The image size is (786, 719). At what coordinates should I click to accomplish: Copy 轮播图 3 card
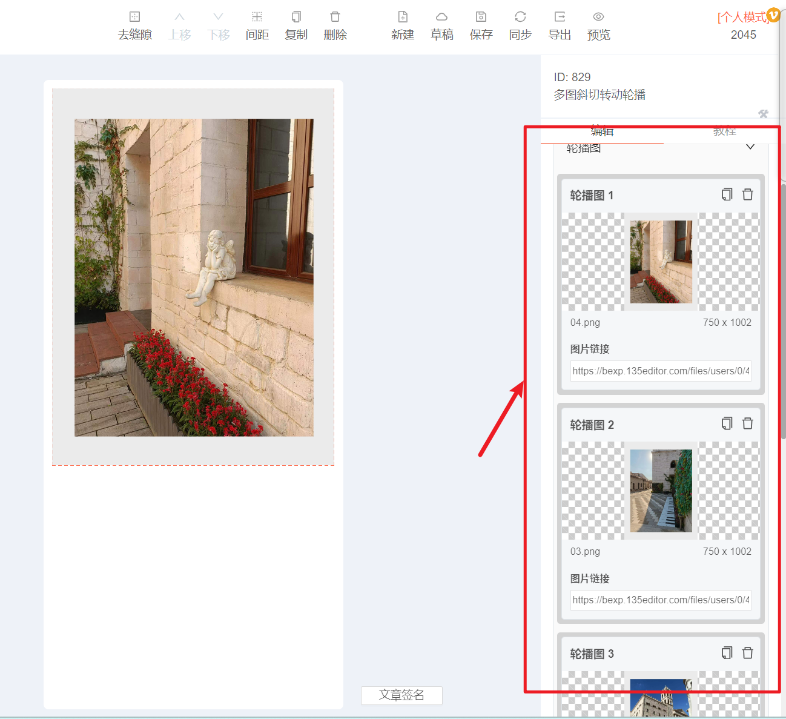pos(727,653)
